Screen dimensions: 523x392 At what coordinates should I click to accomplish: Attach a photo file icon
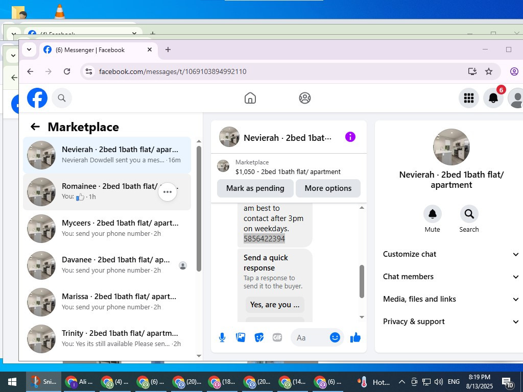click(241, 338)
